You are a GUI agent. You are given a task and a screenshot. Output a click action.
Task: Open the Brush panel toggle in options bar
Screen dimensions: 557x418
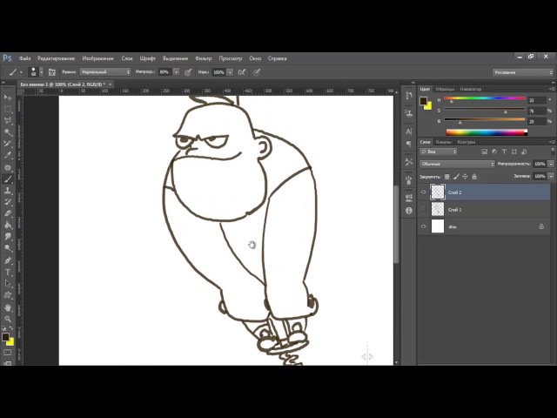pyautogui.click(x=52, y=72)
